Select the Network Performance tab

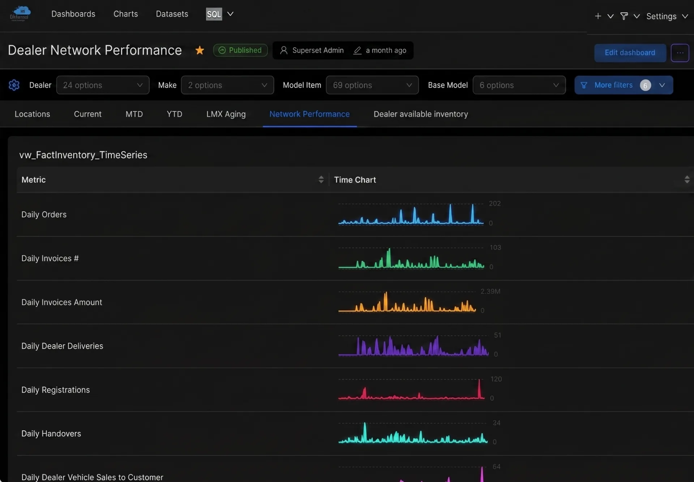pyautogui.click(x=309, y=114)
